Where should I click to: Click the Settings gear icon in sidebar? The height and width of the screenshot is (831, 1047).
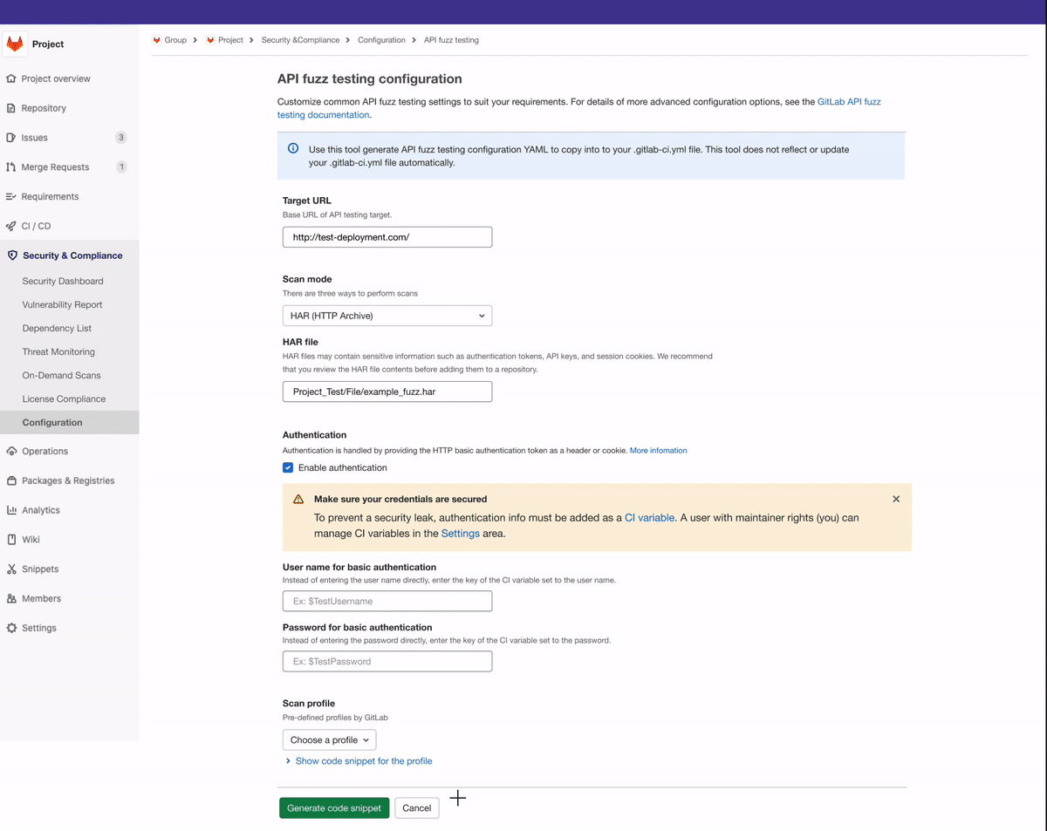(11, 628)
